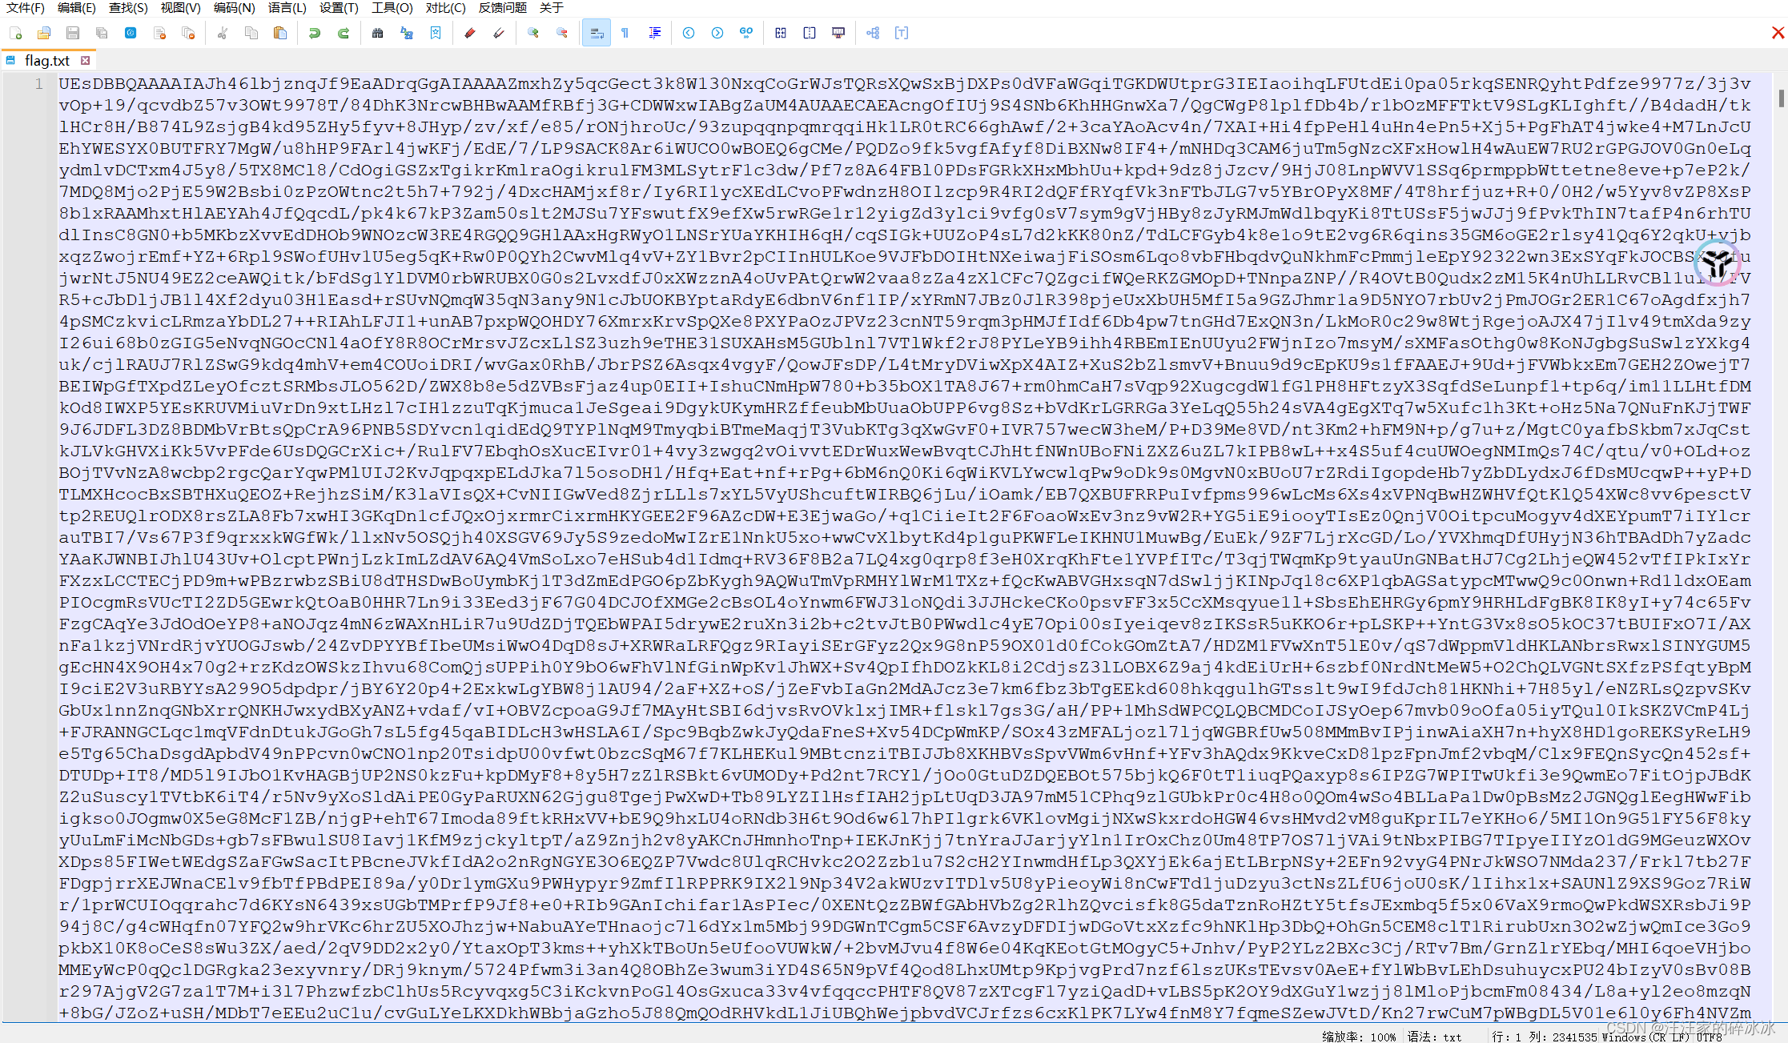
Task: Open the 工具(O) tools menu
Action: (392, 8)
